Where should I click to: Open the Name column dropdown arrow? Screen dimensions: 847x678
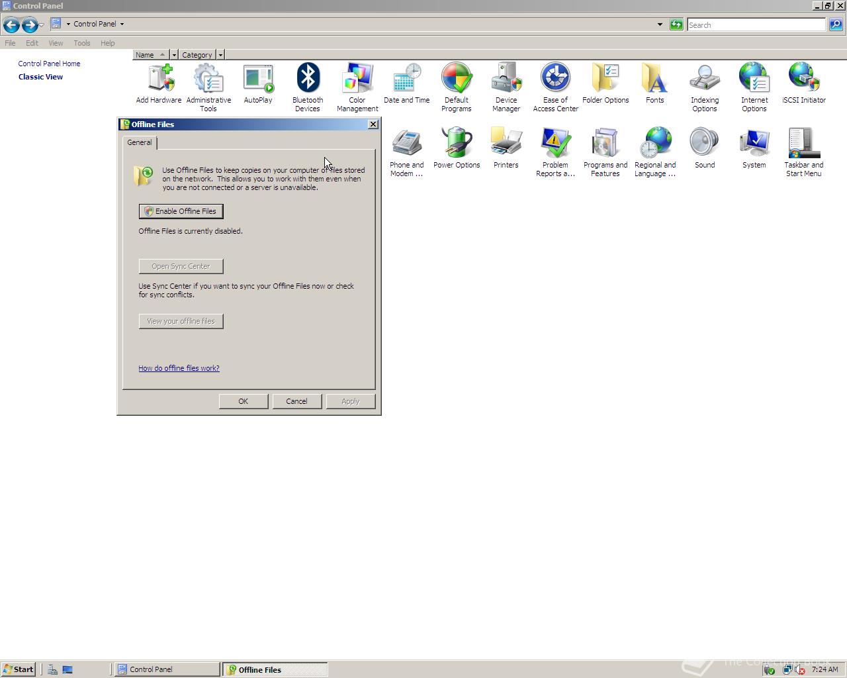[x=174, y=55]
